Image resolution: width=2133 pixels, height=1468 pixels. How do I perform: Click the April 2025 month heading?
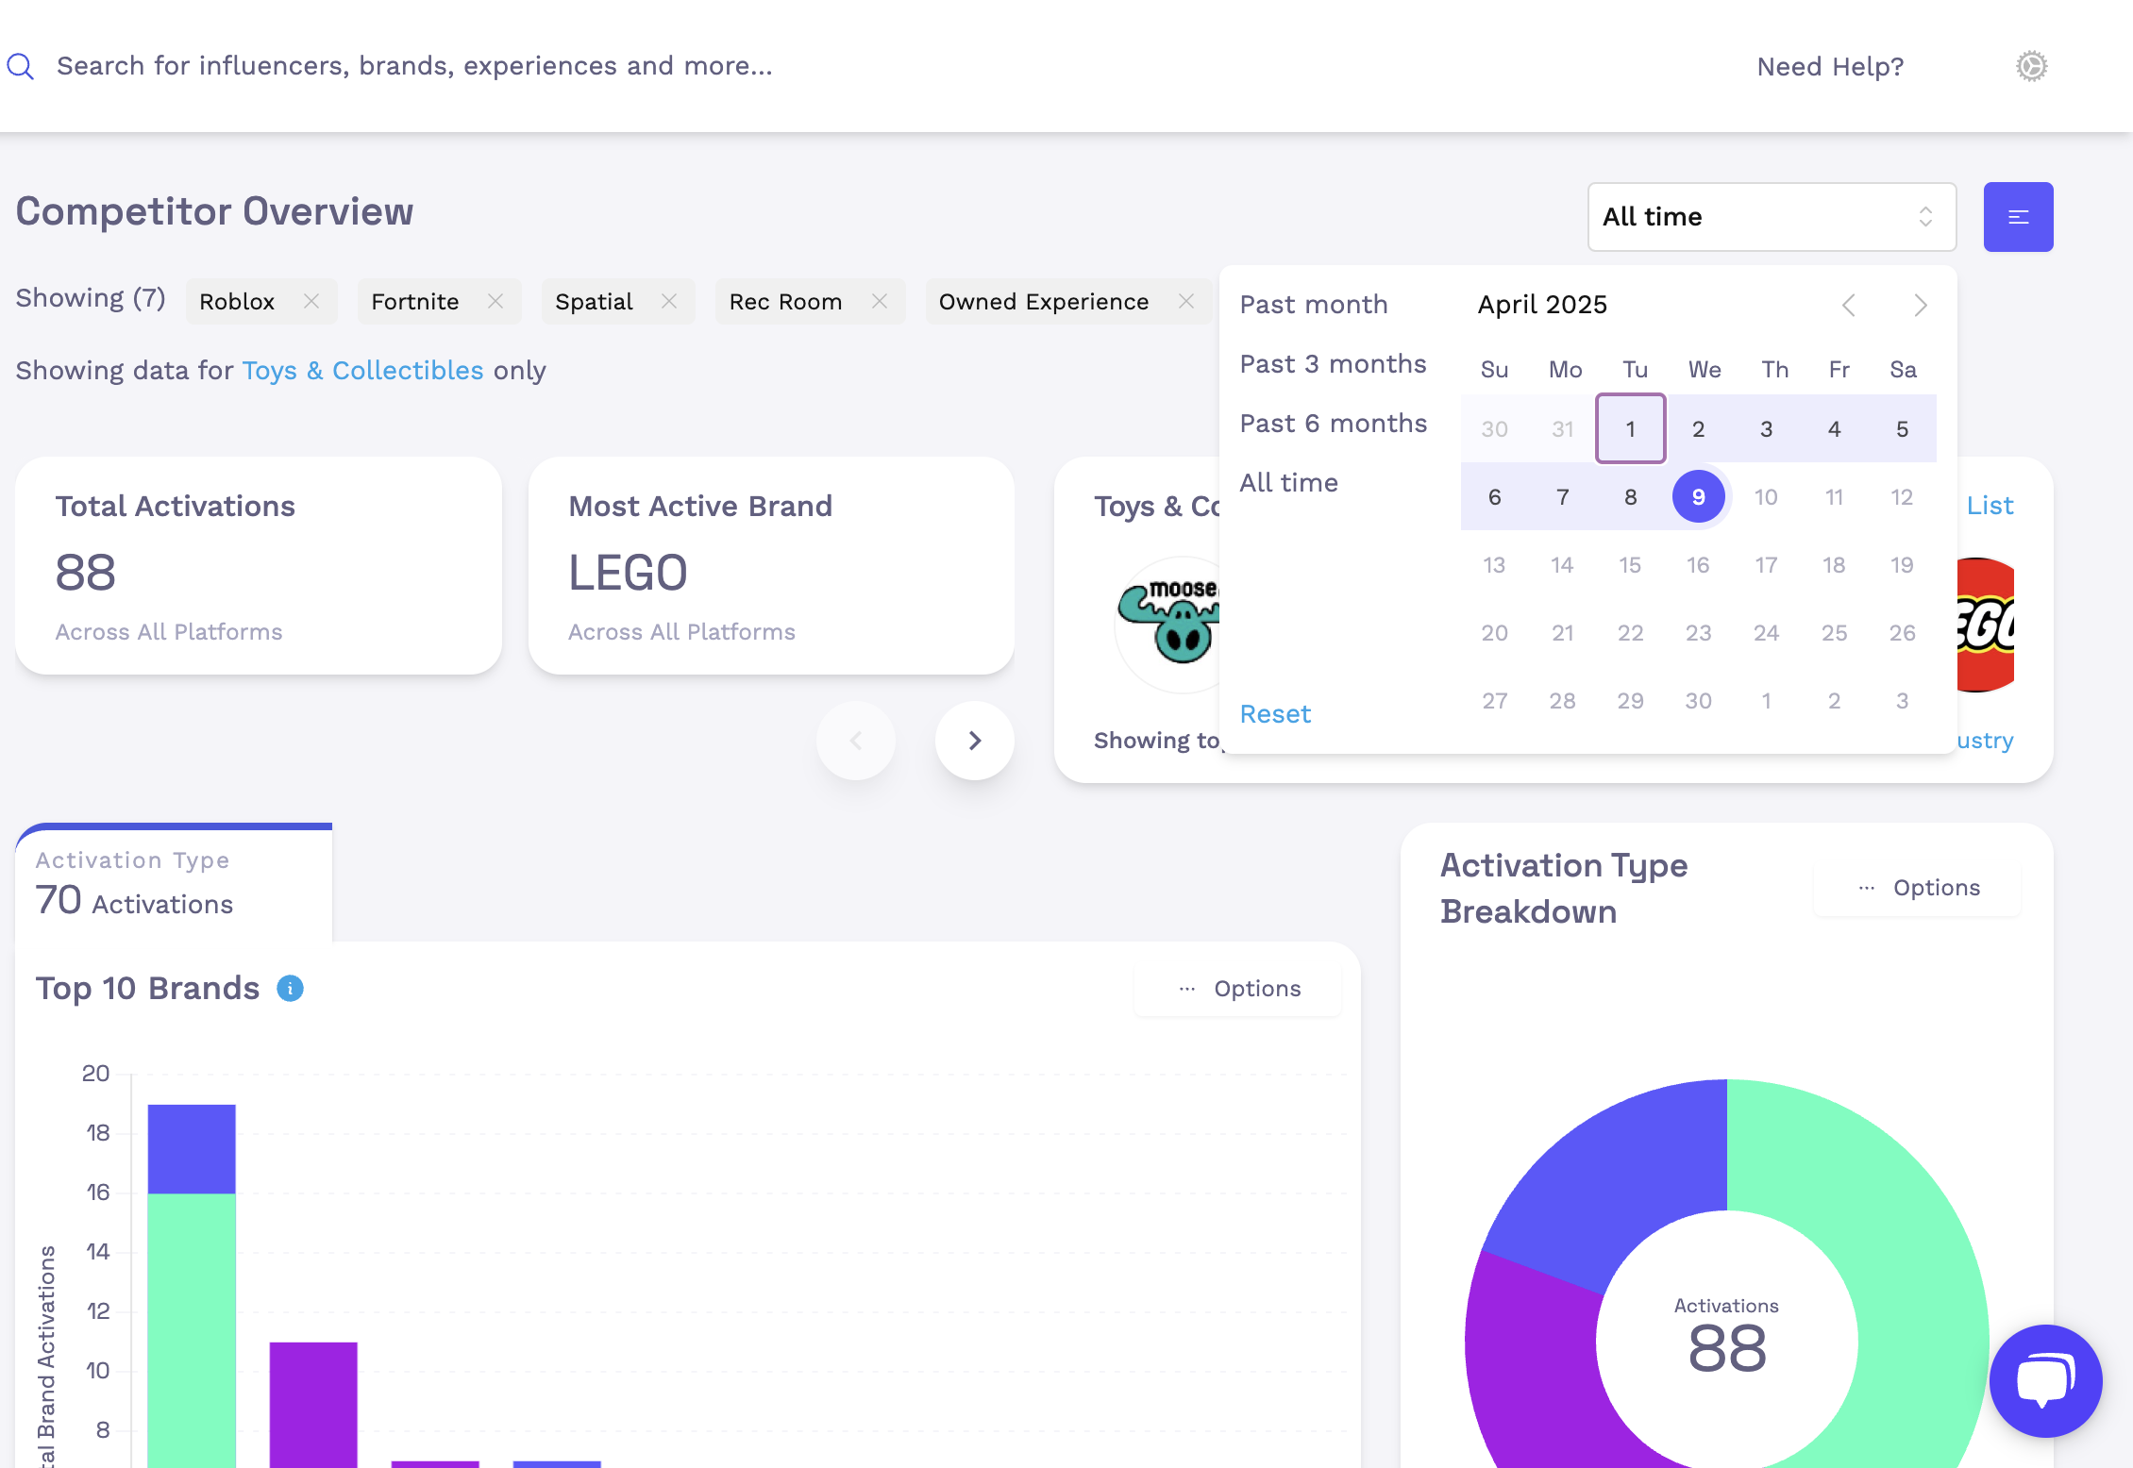point(1542,305)
